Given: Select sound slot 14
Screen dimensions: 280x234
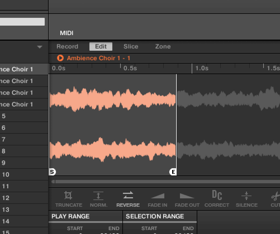Looking at the screenshot, I should pyautogui.click(x=24, y=221).
